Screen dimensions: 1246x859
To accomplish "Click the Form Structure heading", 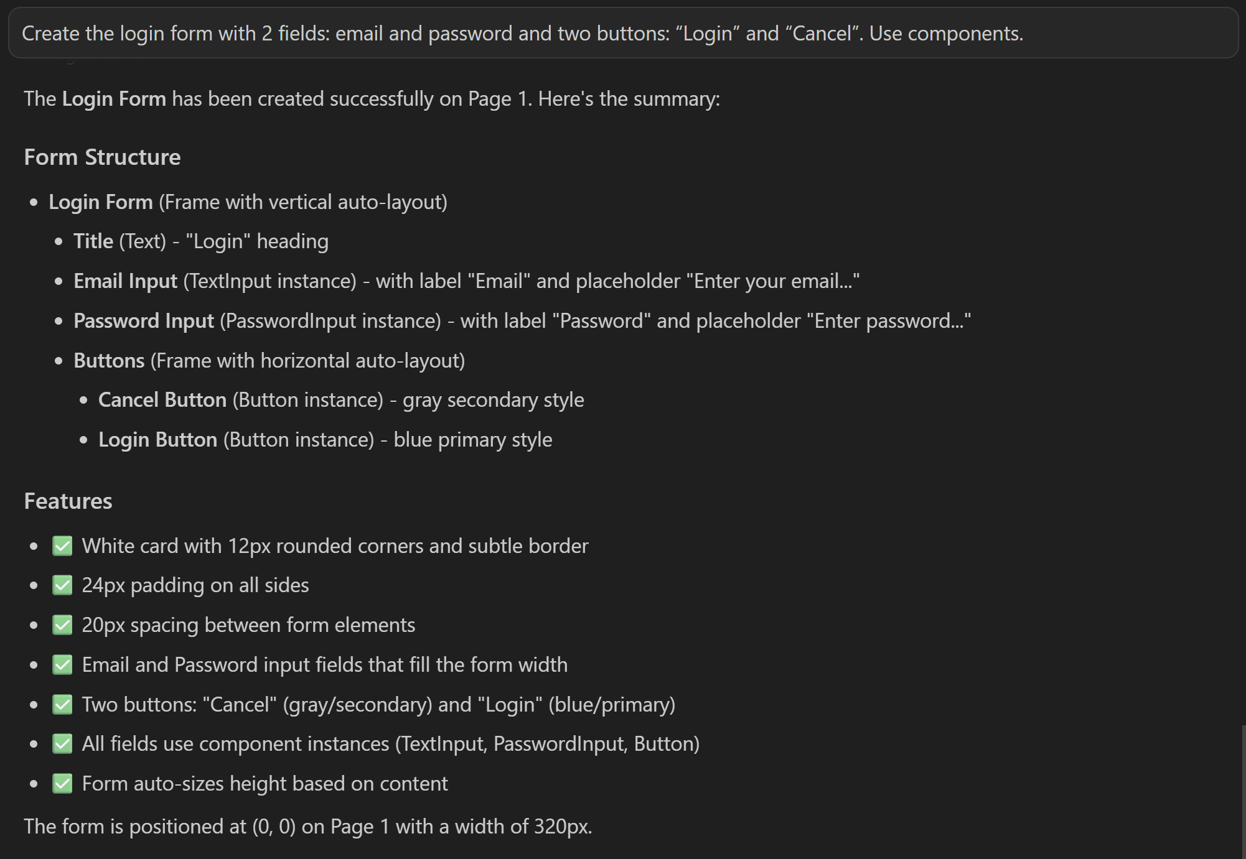I will (102, 157).
